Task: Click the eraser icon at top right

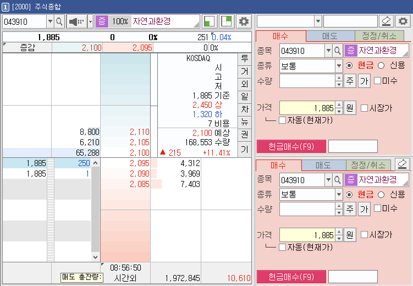Action: pyautogui.click(x=387, y=21)
